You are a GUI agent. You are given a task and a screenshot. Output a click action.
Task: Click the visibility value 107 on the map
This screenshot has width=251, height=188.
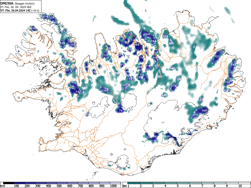pos(67,70)
